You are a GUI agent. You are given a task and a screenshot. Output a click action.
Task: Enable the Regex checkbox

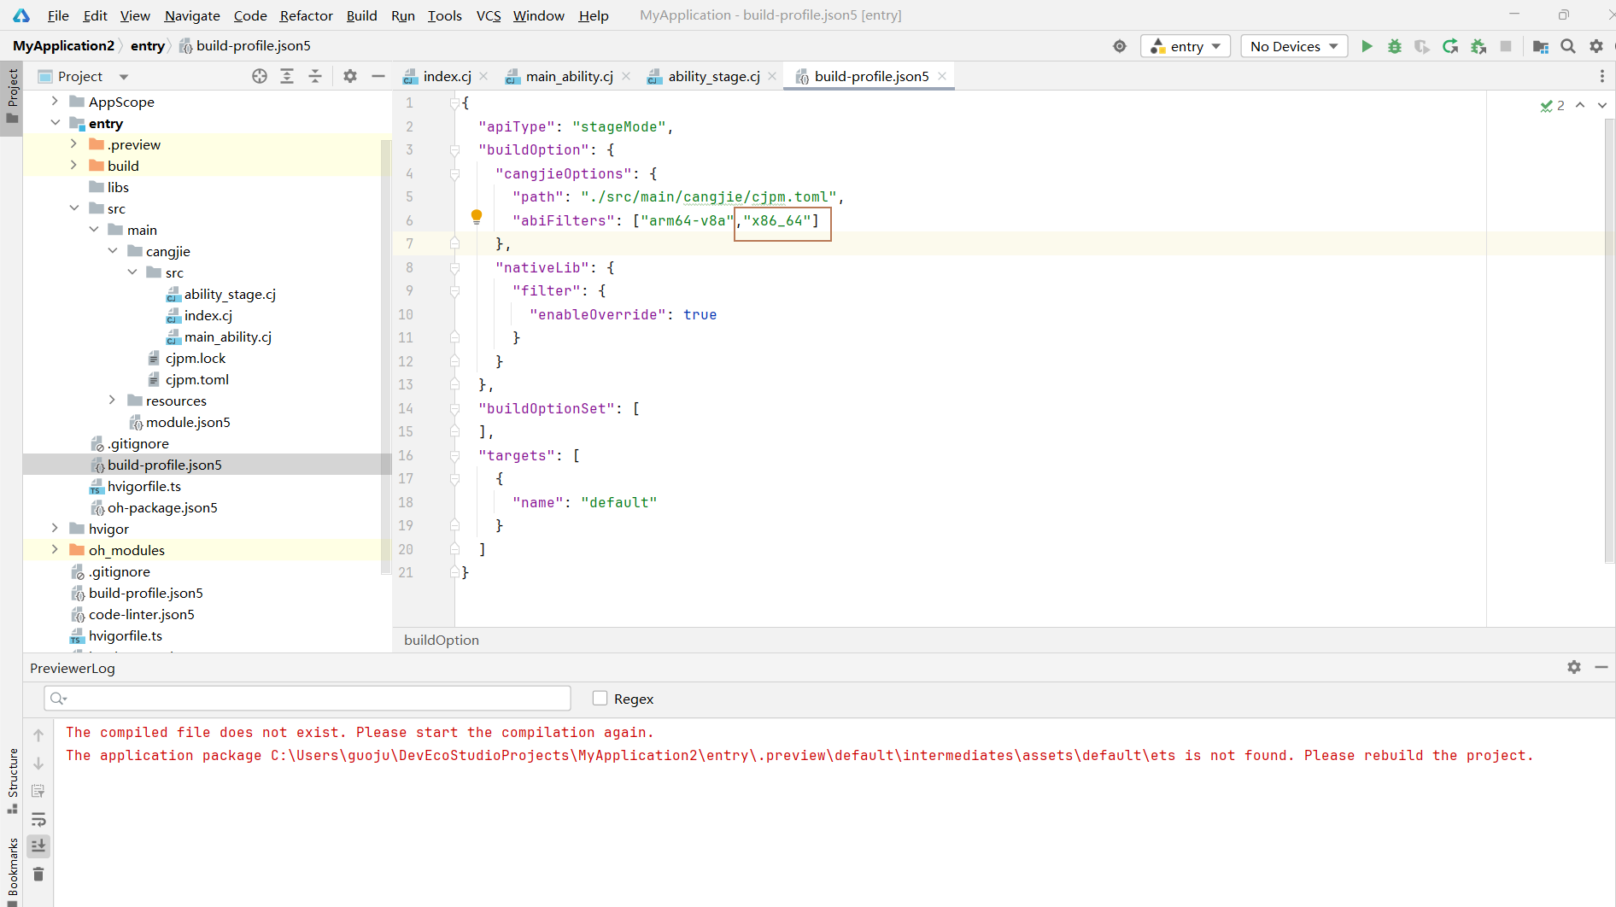600,699
